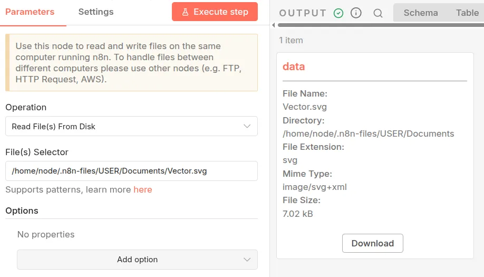Click the Operation dropdown chevron arrow
484x277 pixels.
point(247,126)
